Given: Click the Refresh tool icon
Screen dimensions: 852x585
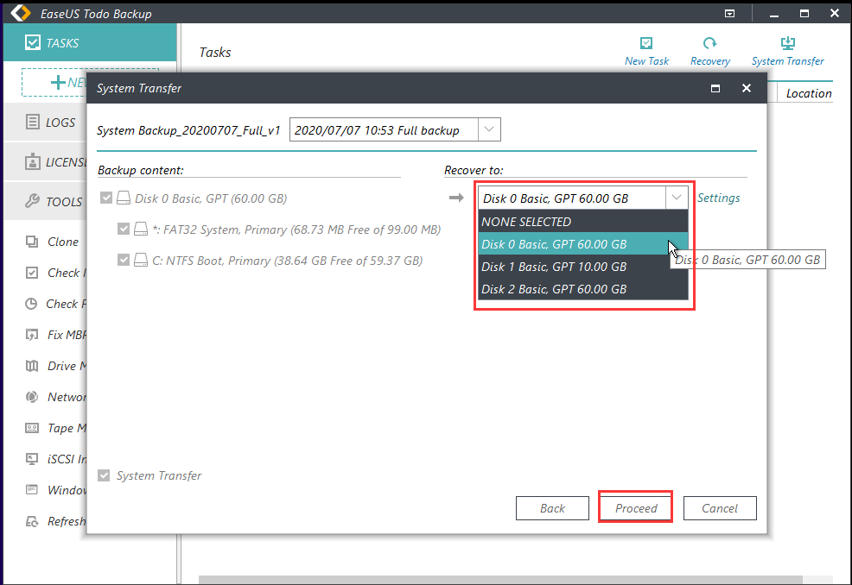Looking at the screenshot, I should click(32, 521).
